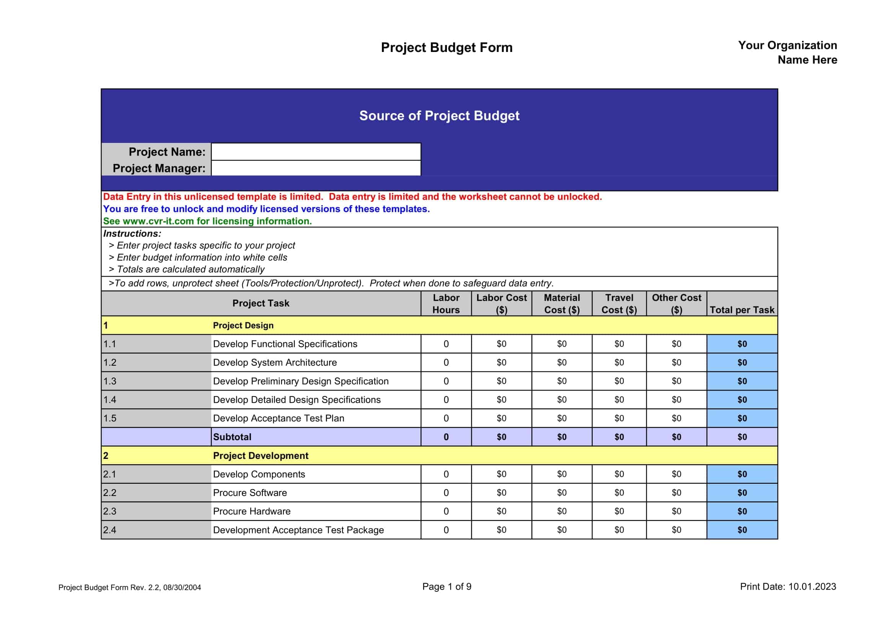Screen dimensions: 895x632
Task: Click task 2.4 Development Acceptance Test Package
Action: [298, 530]
